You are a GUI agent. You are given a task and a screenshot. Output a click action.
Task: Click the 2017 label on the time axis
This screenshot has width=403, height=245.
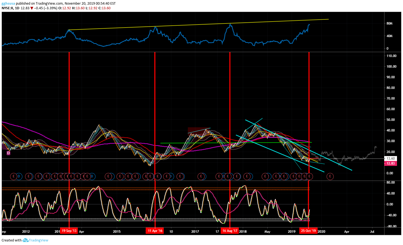pos(195,232)
